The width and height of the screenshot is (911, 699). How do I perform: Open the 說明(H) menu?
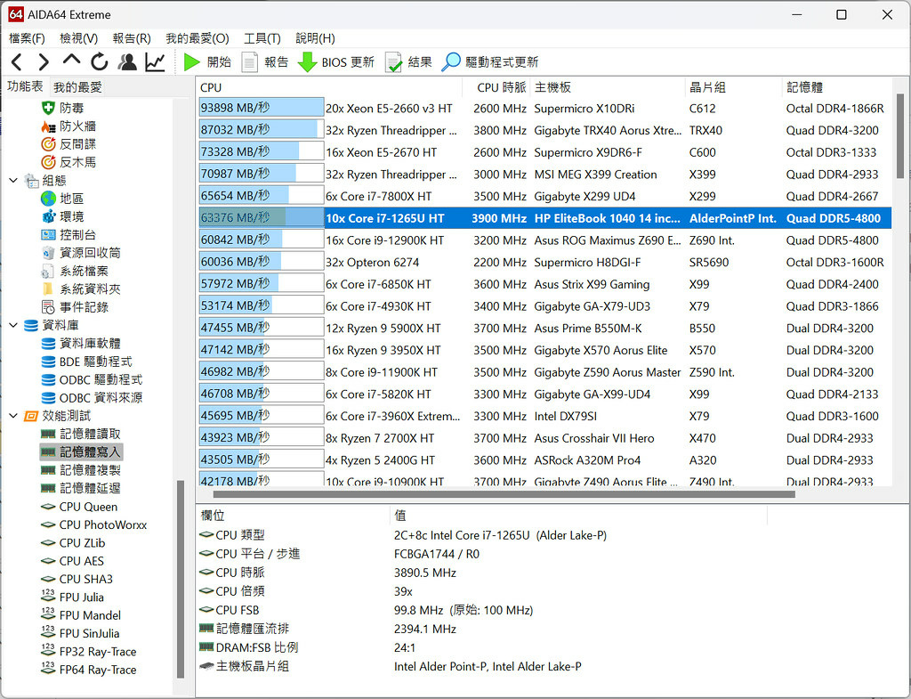coord(315,38)
